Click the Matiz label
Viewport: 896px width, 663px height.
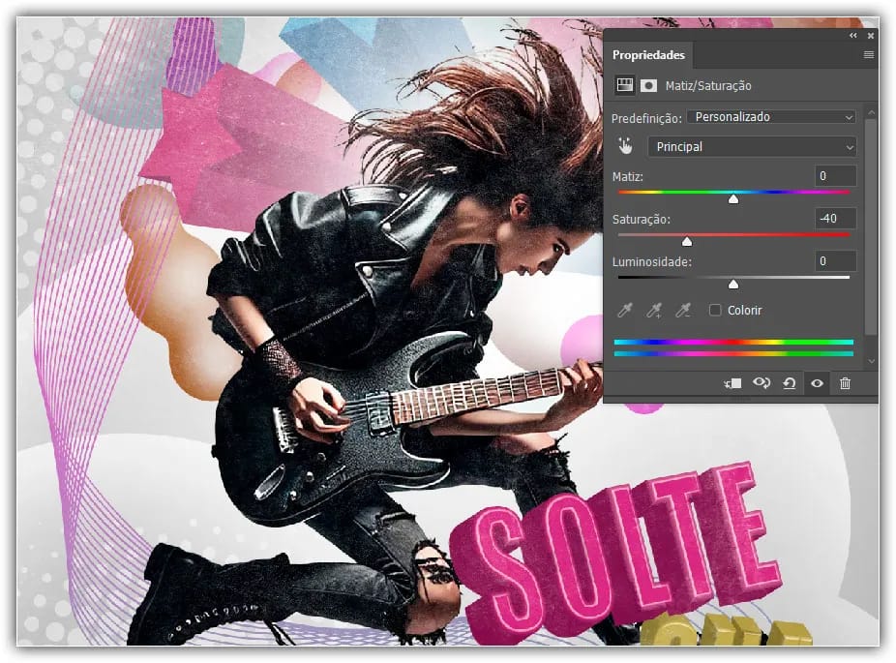627,176
